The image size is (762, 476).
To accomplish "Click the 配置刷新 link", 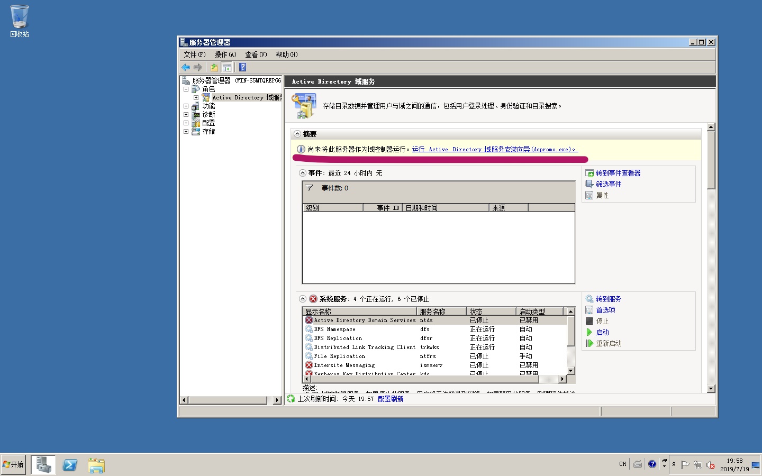I will click(x=391, y=399).
